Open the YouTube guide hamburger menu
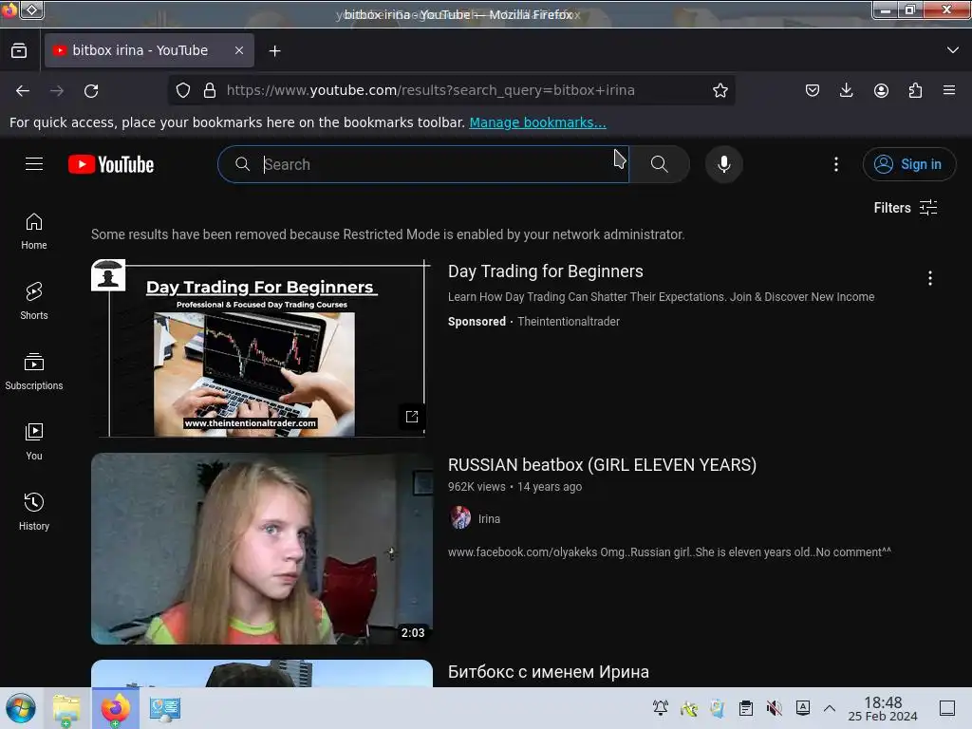Viewport: 972px width, 729px height. (x=34, y=163)
